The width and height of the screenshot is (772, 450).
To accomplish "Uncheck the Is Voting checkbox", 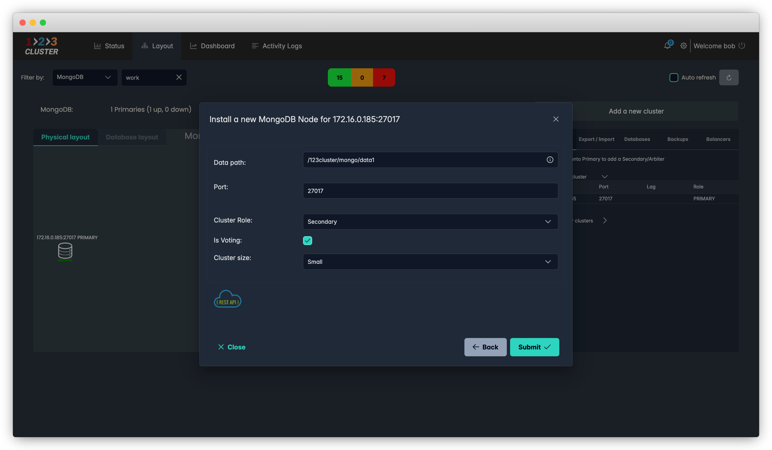I will 307,241.
